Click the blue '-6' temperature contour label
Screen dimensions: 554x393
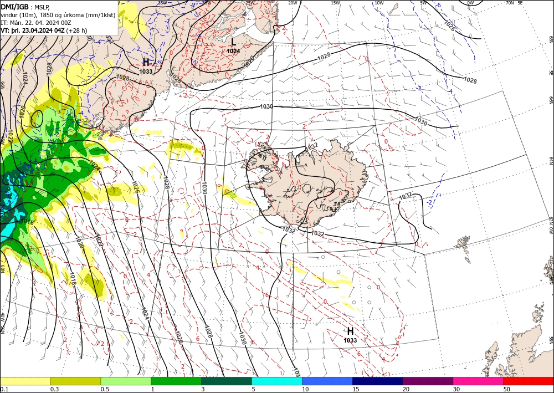438,5
